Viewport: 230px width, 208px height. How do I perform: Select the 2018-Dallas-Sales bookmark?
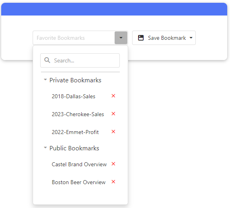pos(74,96)
